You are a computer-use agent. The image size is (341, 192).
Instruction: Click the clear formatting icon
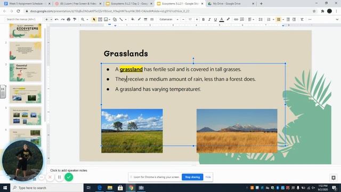click(302, 19)
